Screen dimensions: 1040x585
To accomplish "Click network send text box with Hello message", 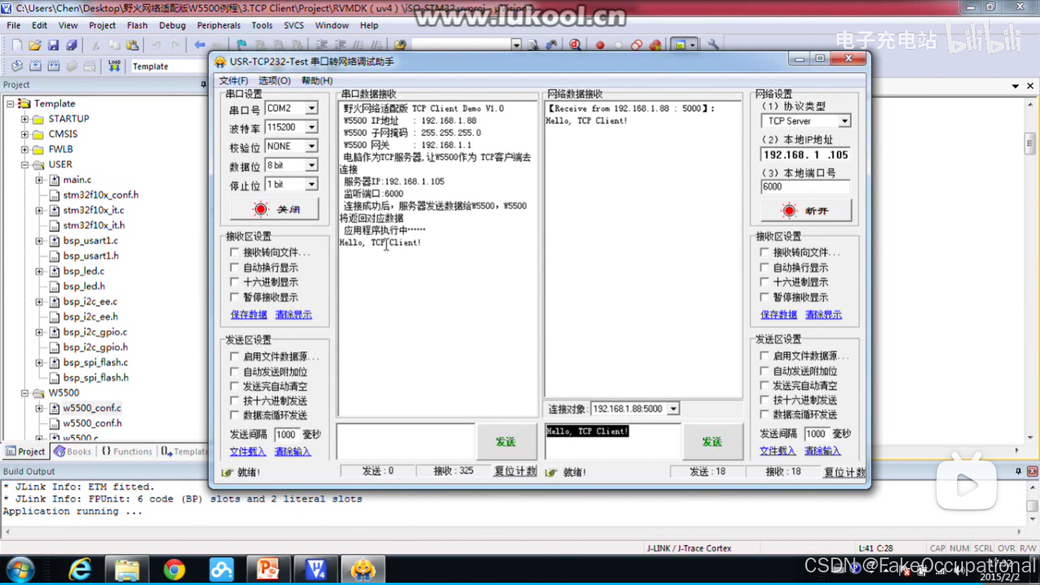I will pos(612,441).
